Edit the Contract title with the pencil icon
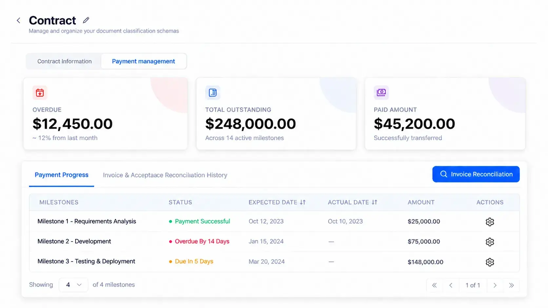The image size is (548, 308). pos(86,20)
